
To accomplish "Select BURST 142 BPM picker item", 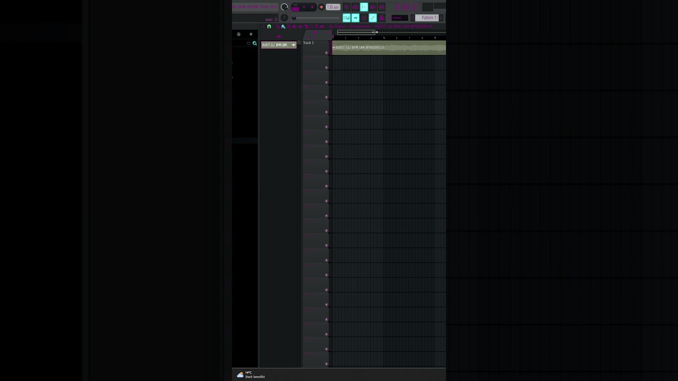I will coord(279,45).
